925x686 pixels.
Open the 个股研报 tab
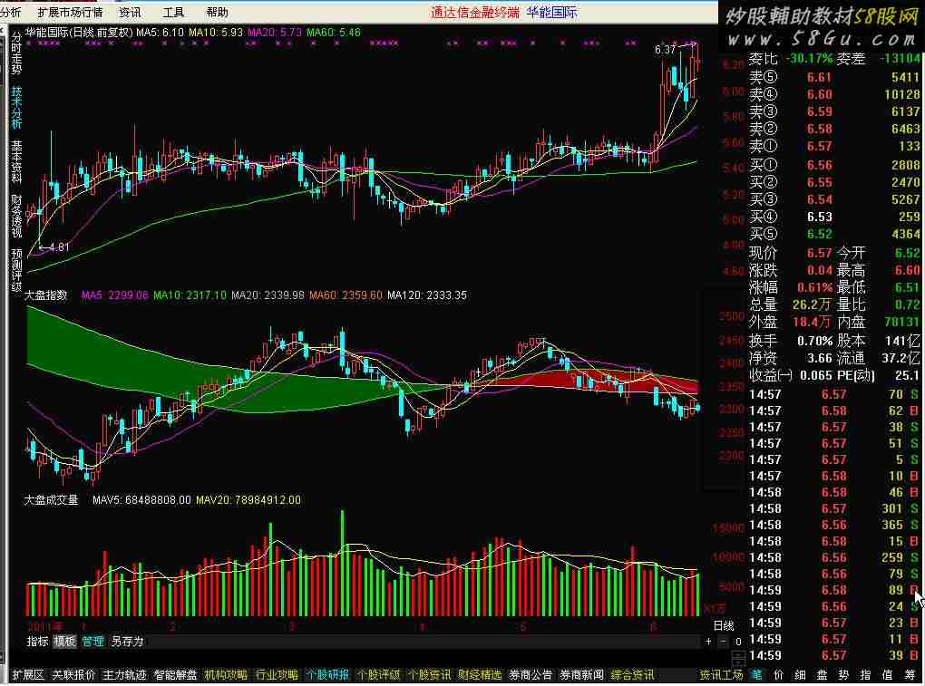[327, 675]
